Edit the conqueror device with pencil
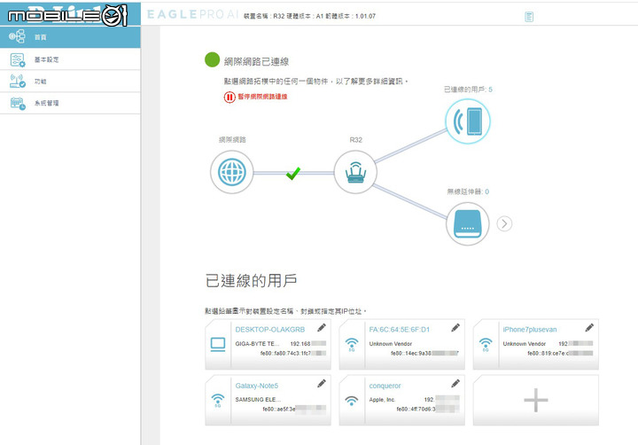Screen dimensions: 638x445 tap(455, 383)
